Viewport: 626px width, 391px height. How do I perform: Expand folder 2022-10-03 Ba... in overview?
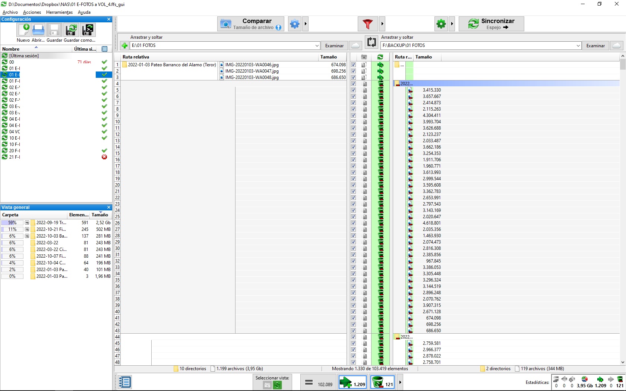pyautogui.click(x=27, y=236)
